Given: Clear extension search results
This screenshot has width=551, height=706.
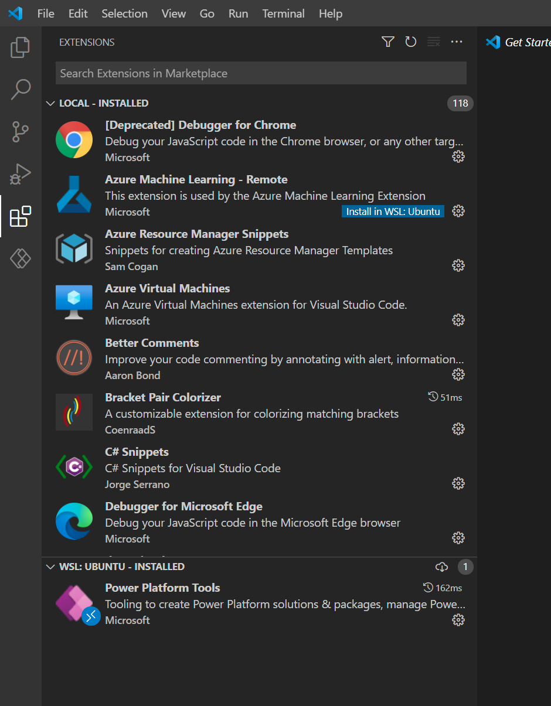Looking at the screenshot, I should click(433, 42).
